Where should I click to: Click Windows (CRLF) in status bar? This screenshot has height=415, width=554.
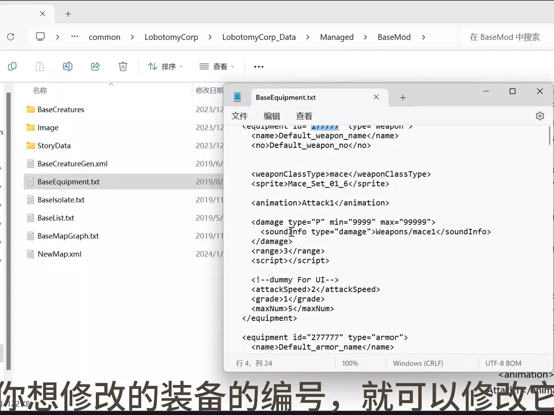point(418,364)
